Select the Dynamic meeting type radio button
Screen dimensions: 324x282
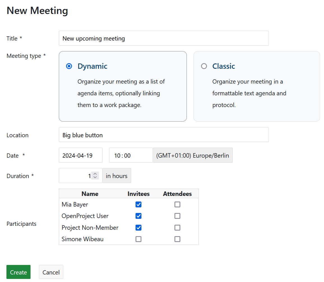pos(69,66)
